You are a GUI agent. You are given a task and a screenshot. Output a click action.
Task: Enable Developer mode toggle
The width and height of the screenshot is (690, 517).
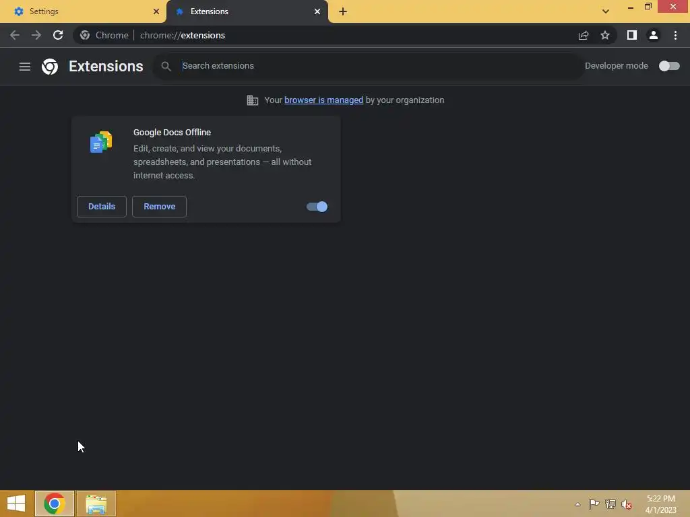(669, 66)
